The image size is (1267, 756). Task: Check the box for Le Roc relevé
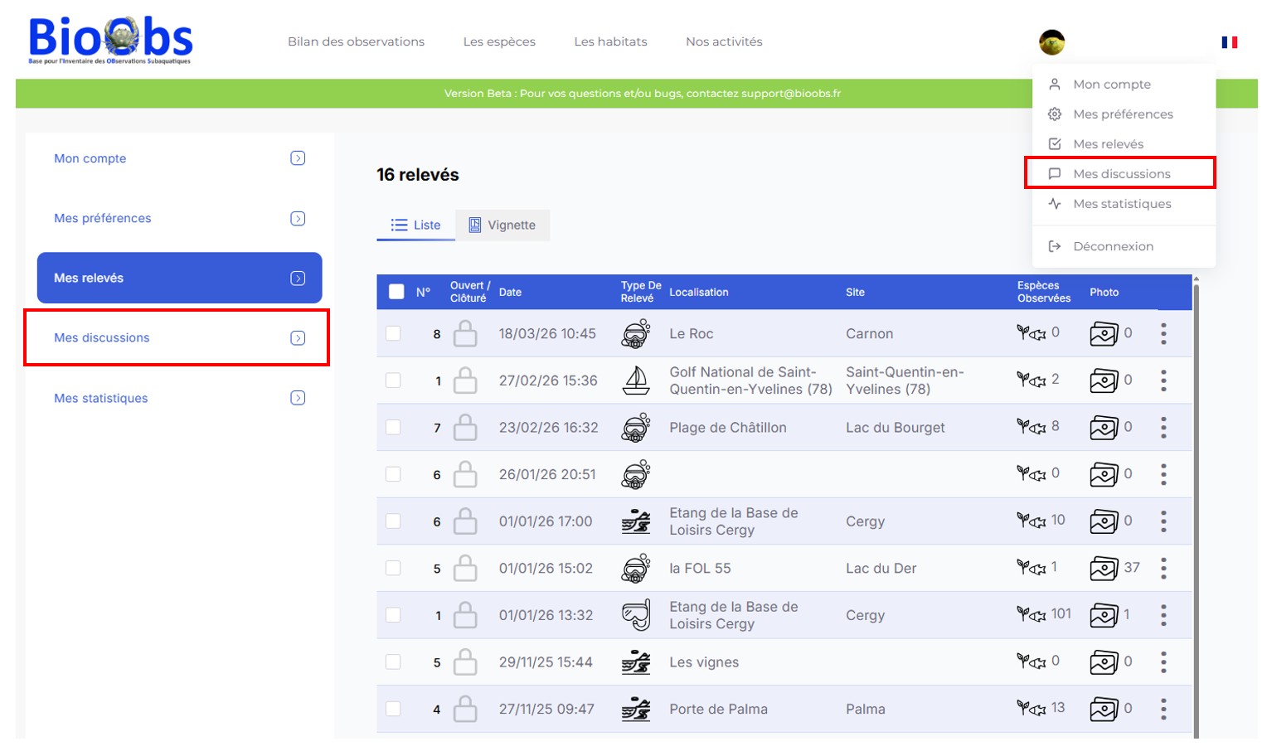click(x=393, y=333)
